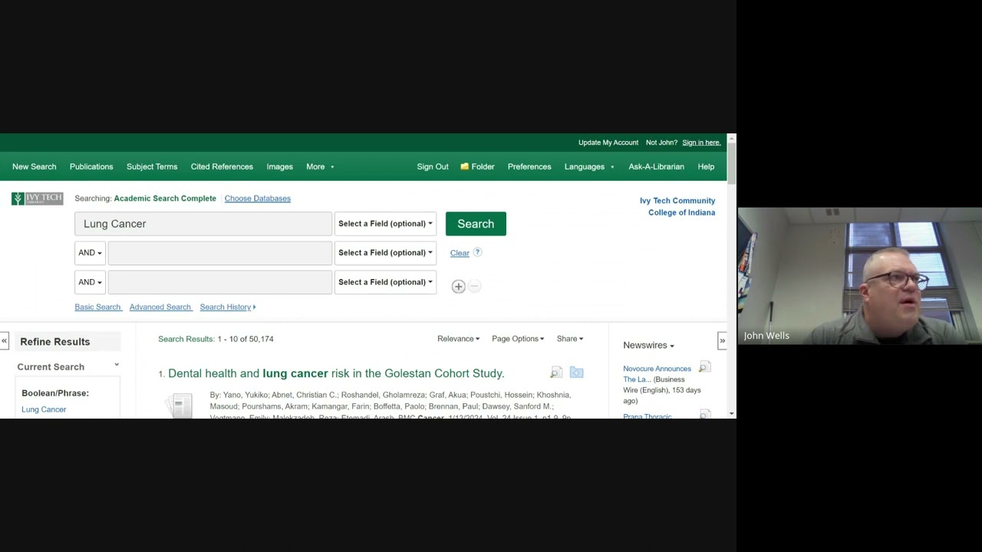Click the third empty search input field
The image size is (982, 552).
219,282
